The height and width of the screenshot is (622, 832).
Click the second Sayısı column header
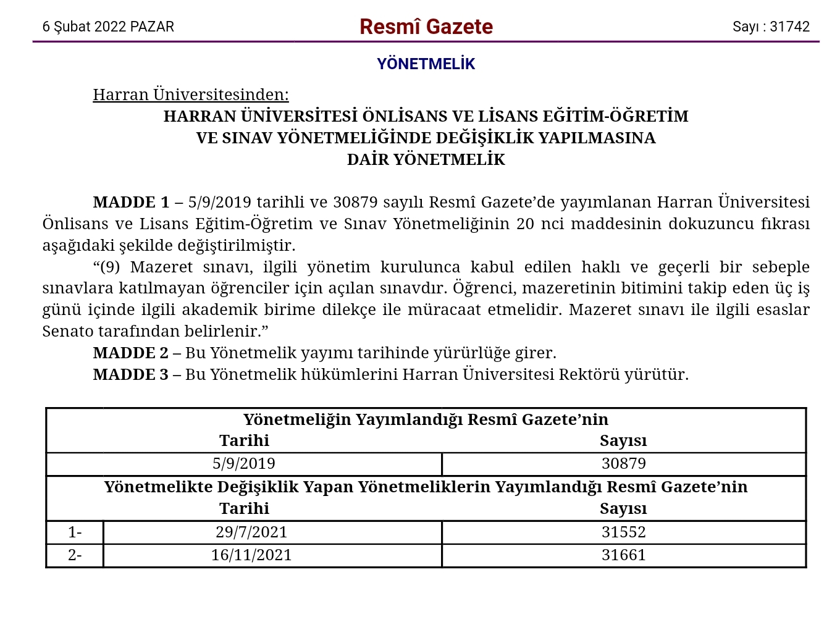tap(623, 508)
